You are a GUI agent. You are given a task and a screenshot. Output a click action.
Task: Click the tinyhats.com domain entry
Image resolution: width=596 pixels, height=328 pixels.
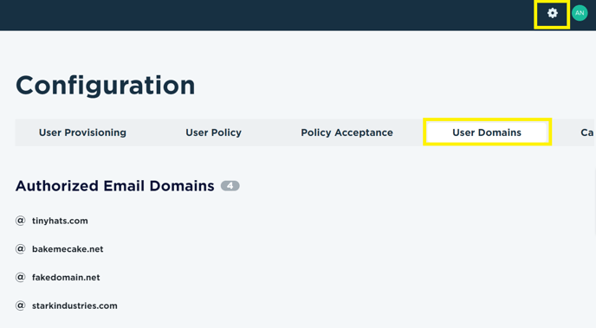point(60,221)
